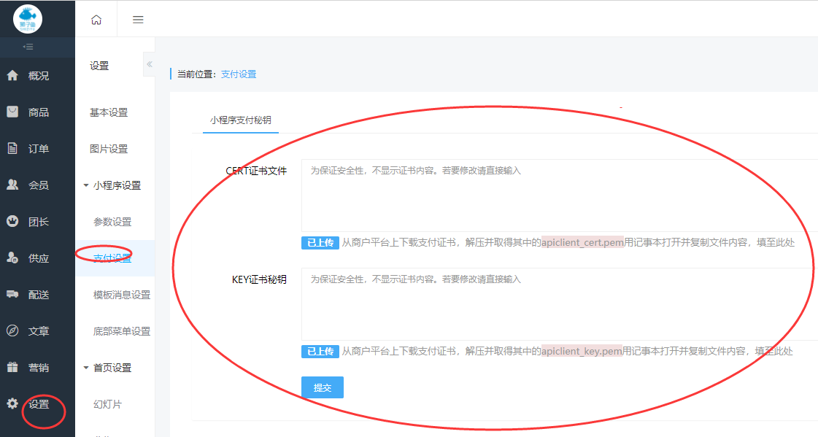818x437 pixels.
Task: Open 幻灯片 slideshow settings
Action: click(x=107, y=404)
